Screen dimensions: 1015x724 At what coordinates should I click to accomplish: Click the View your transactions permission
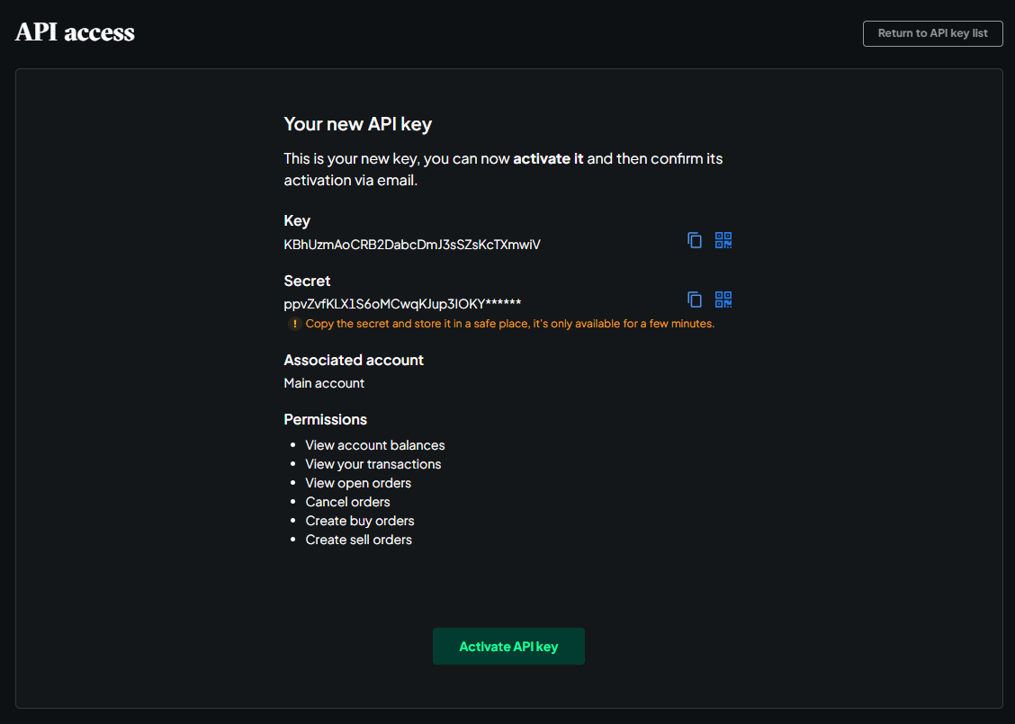pyautogui.click(x=373, y=464)
